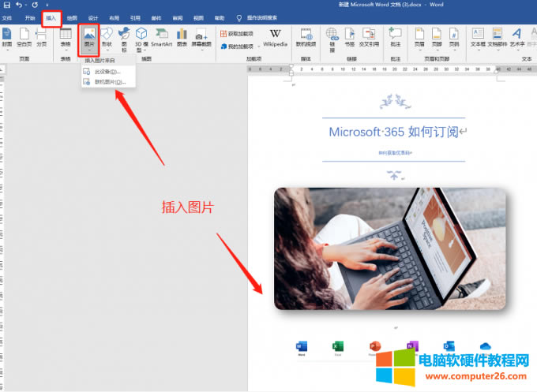Viewport: 537px width, 392px height.
Task: Choose 联机图片 from the picture menu
Action: [x=108, y=81]
